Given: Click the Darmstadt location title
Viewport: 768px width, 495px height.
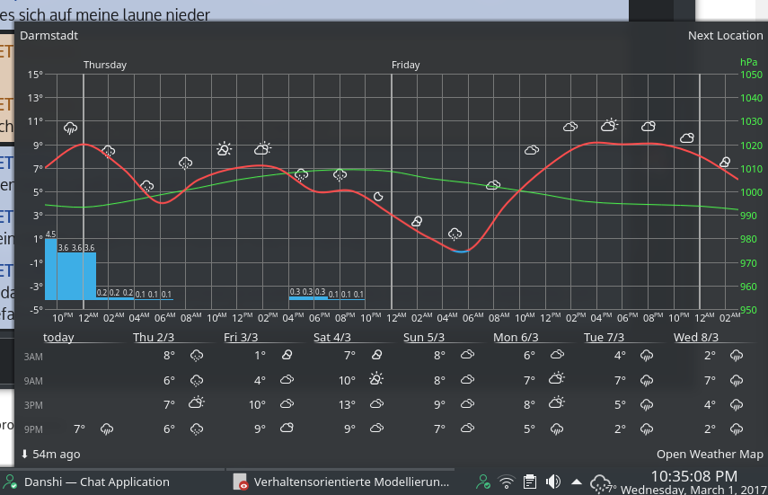Looking at the screenshot, I should point(49,36).
